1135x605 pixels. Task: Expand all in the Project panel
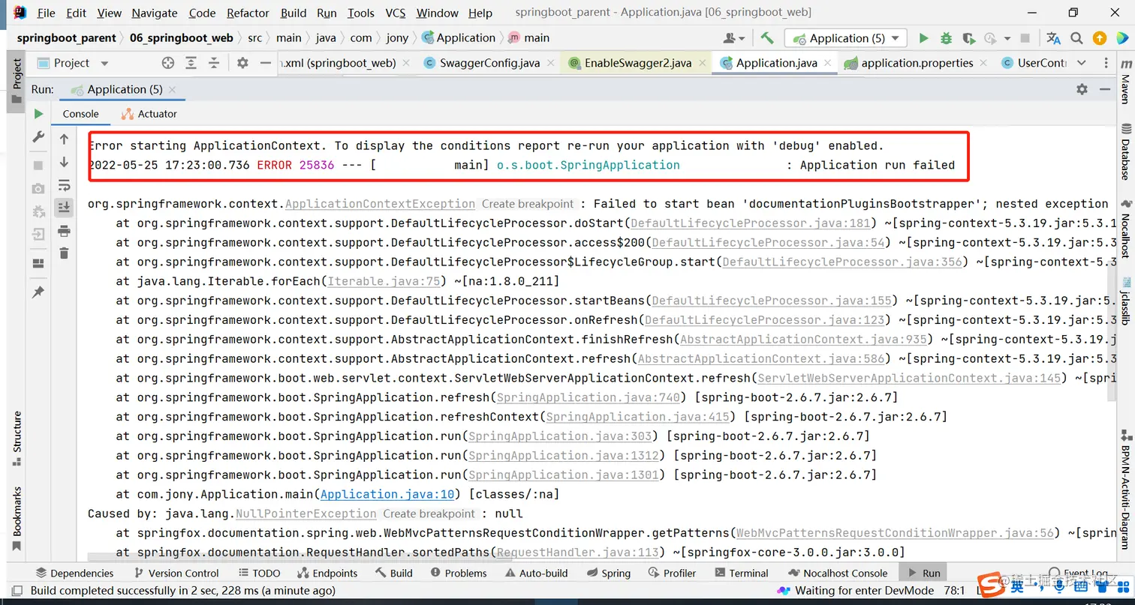191,63
